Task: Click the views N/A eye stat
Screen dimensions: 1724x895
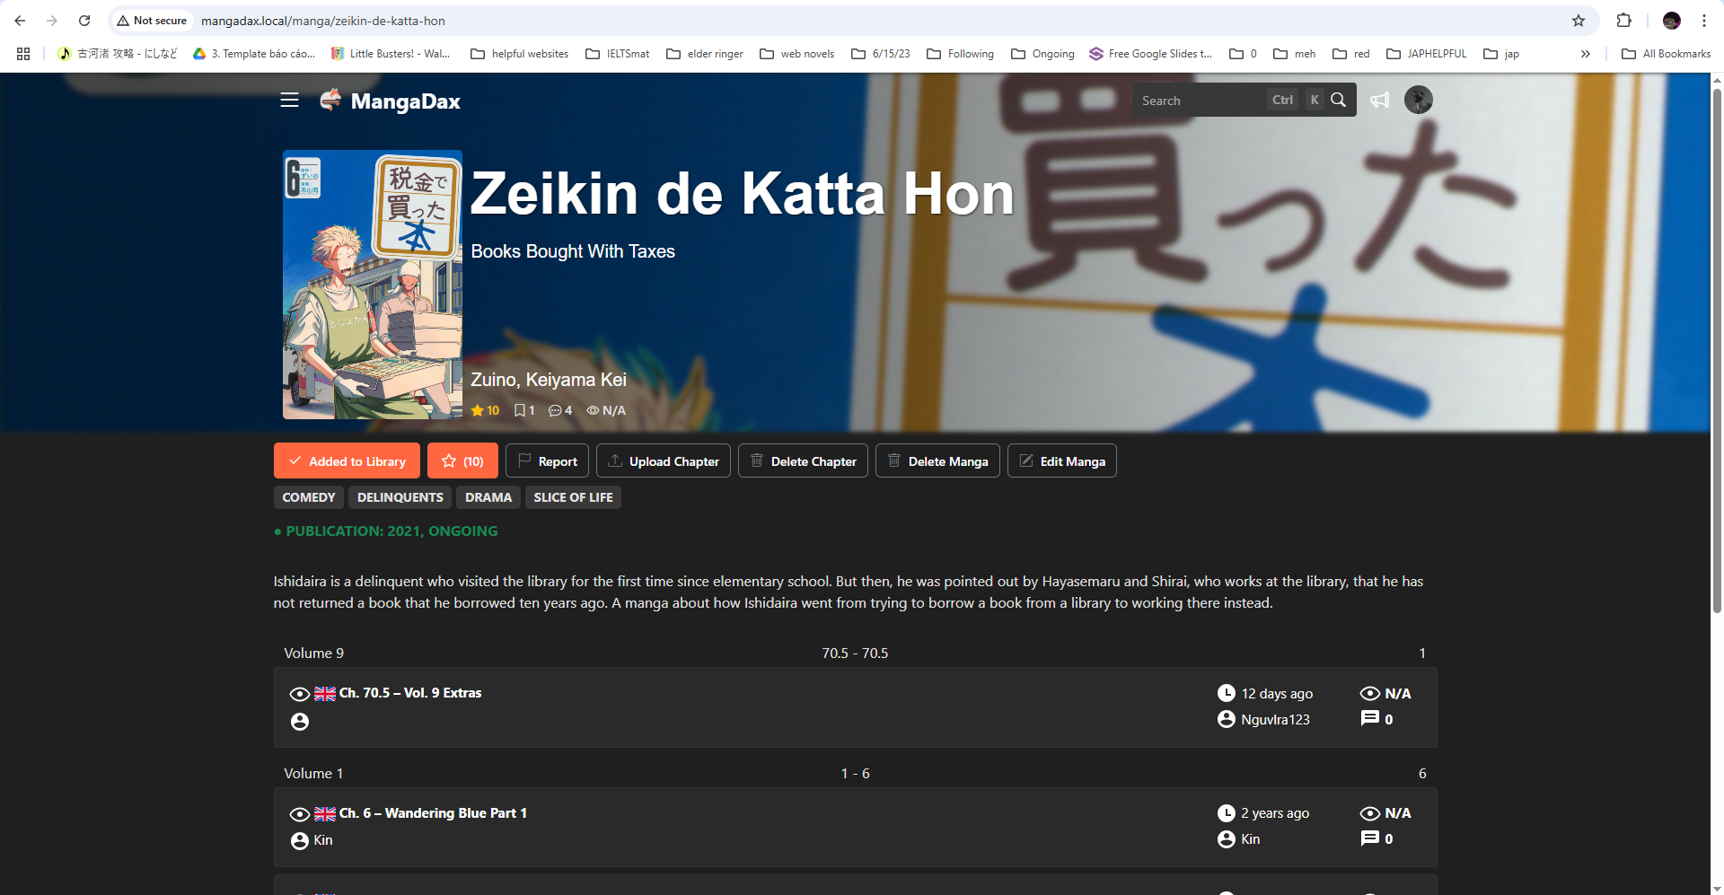Action: tap(606, 410)
